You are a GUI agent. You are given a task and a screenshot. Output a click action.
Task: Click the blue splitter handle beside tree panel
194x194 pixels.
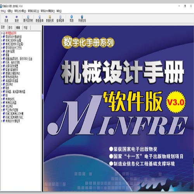[x=43, y=97]
